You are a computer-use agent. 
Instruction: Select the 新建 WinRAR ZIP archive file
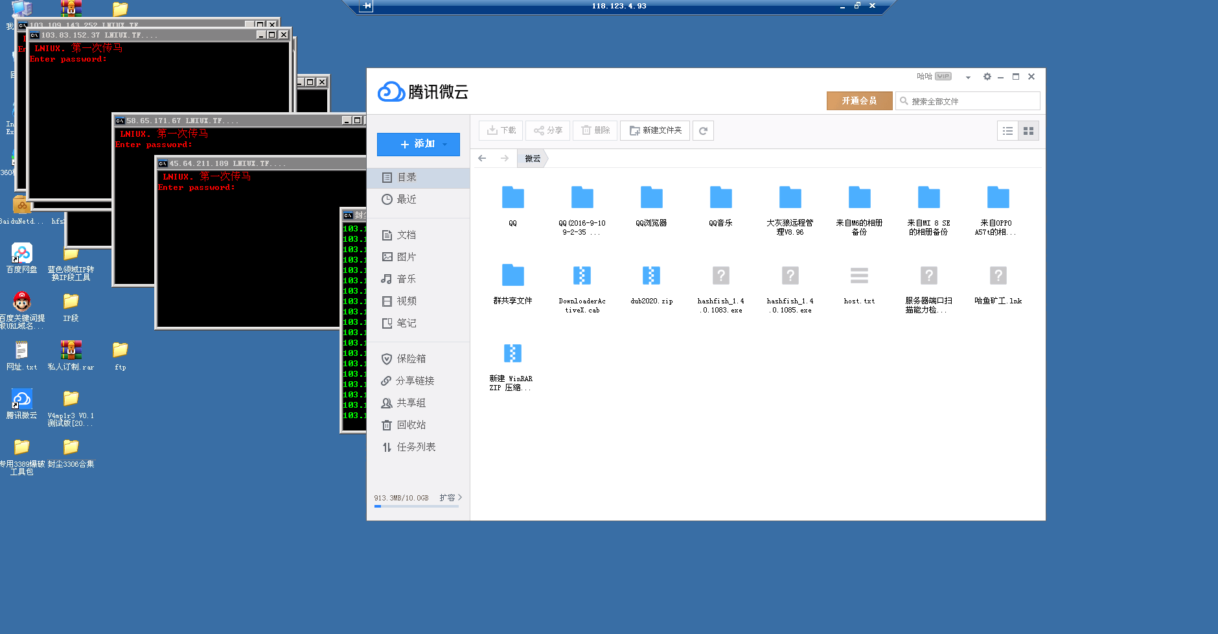(512, 353)
